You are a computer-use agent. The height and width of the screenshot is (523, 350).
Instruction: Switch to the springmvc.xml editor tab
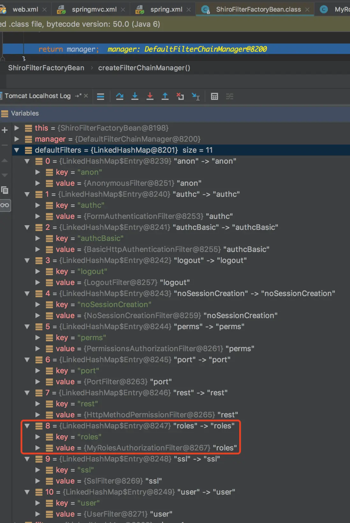(x=94, y=10)
